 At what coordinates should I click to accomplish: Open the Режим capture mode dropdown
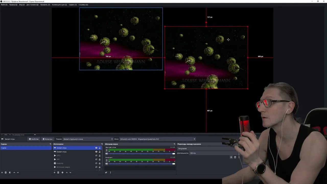88,139
